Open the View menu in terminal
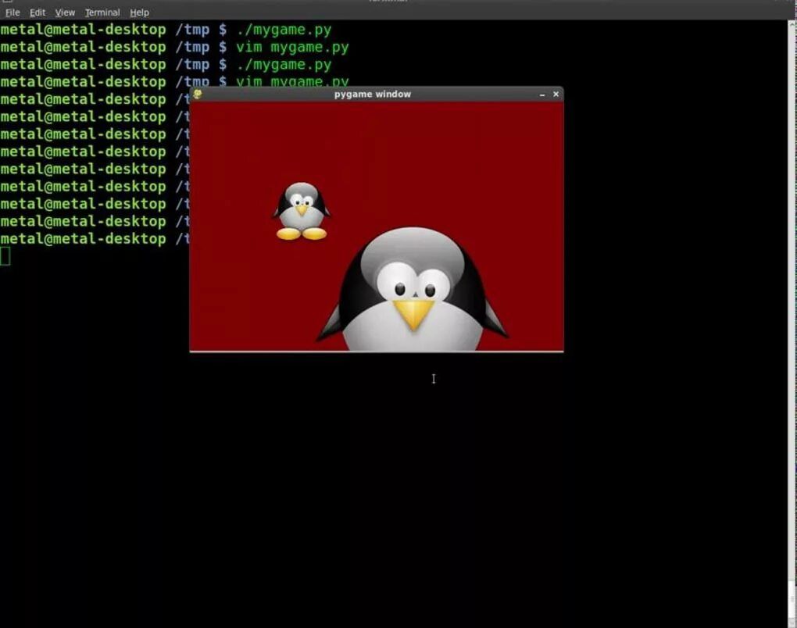 click(x=65, y=12)
